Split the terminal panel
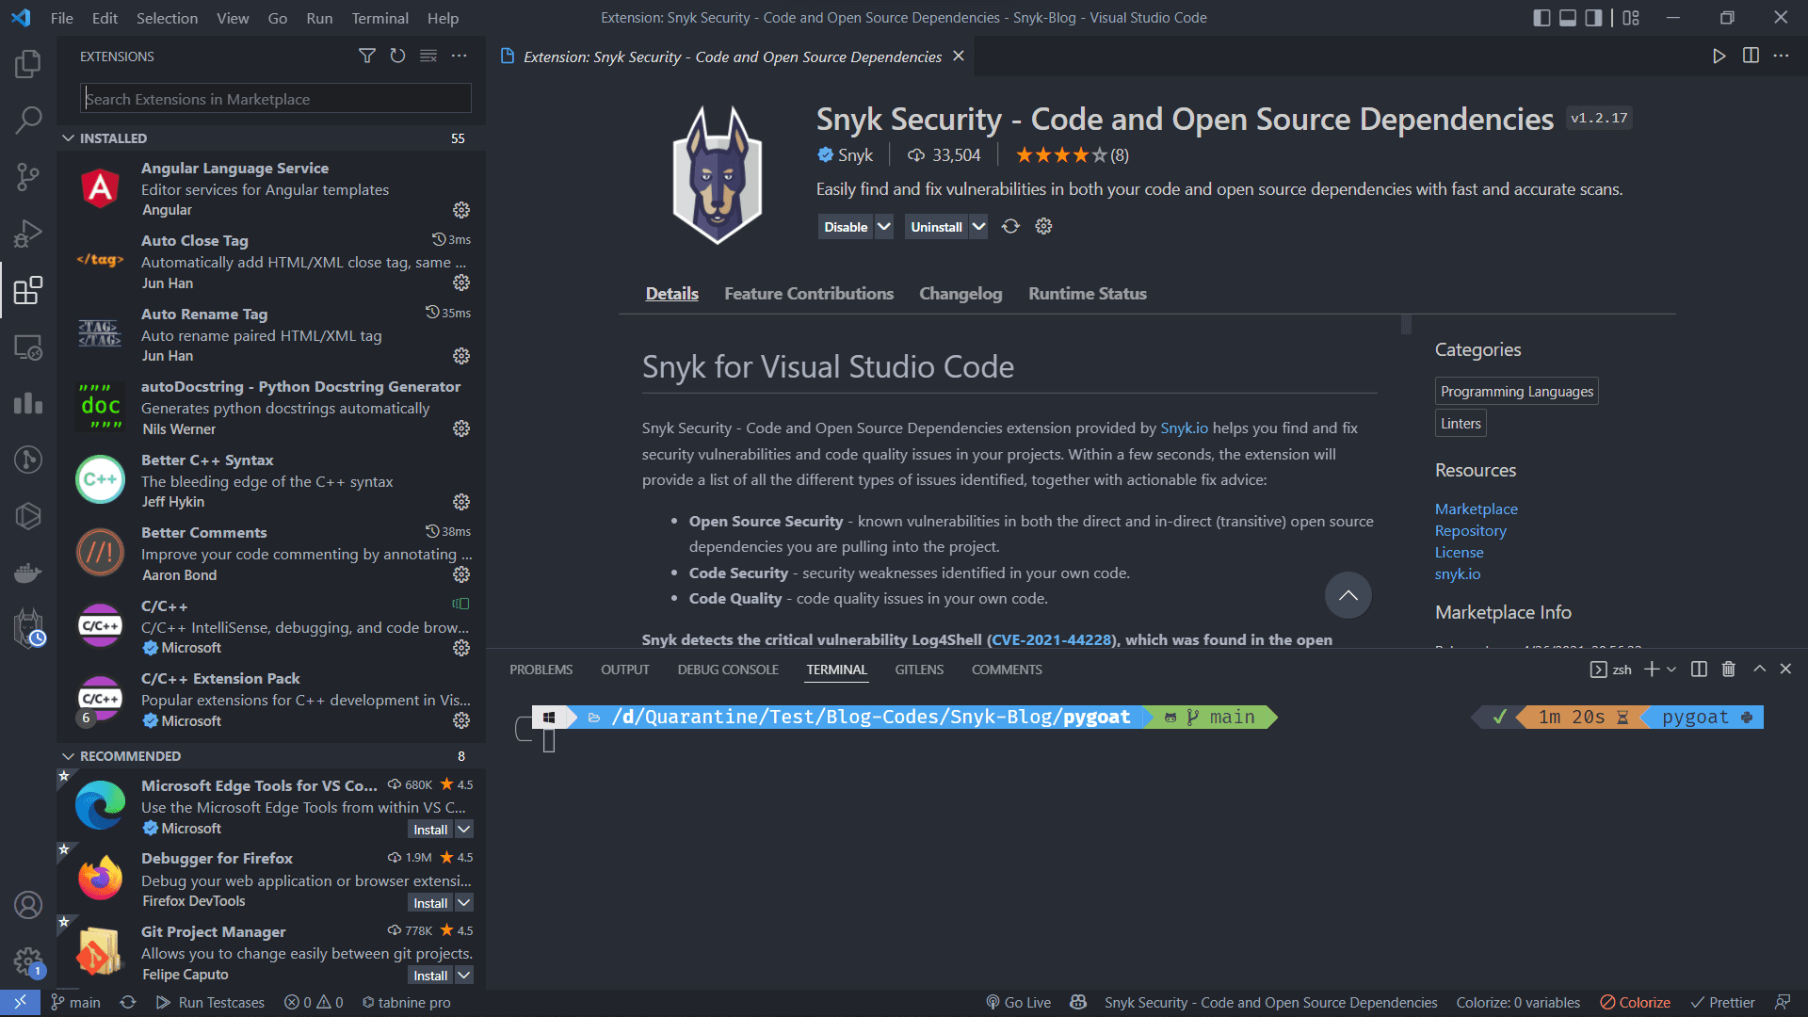The width and height of the screenshot is (1808, 1017). pos(1699,670)
